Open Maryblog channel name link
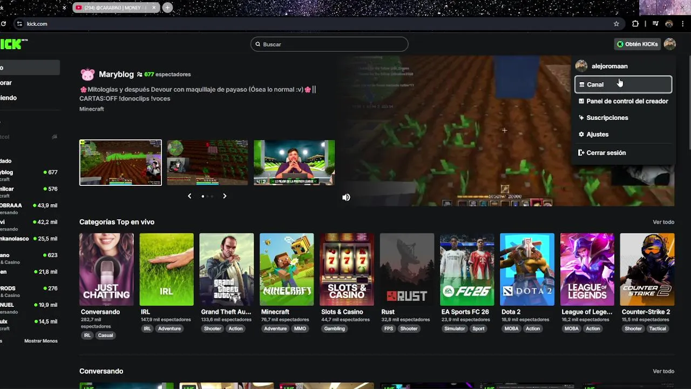The height and width of the screenshot is (389, 691). coord(116,74)
